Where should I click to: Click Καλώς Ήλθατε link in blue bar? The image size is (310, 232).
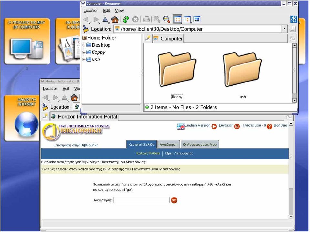tap(148, 153)
